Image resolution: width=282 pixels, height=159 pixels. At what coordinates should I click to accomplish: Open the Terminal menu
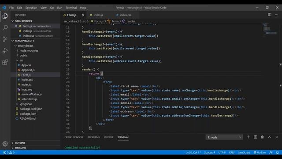(71, 8)
